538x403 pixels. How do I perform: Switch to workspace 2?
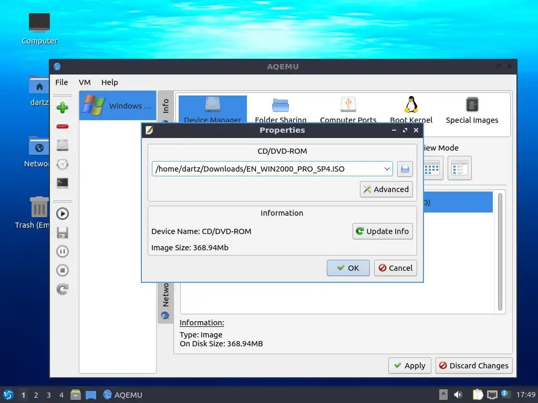(36, 395)
